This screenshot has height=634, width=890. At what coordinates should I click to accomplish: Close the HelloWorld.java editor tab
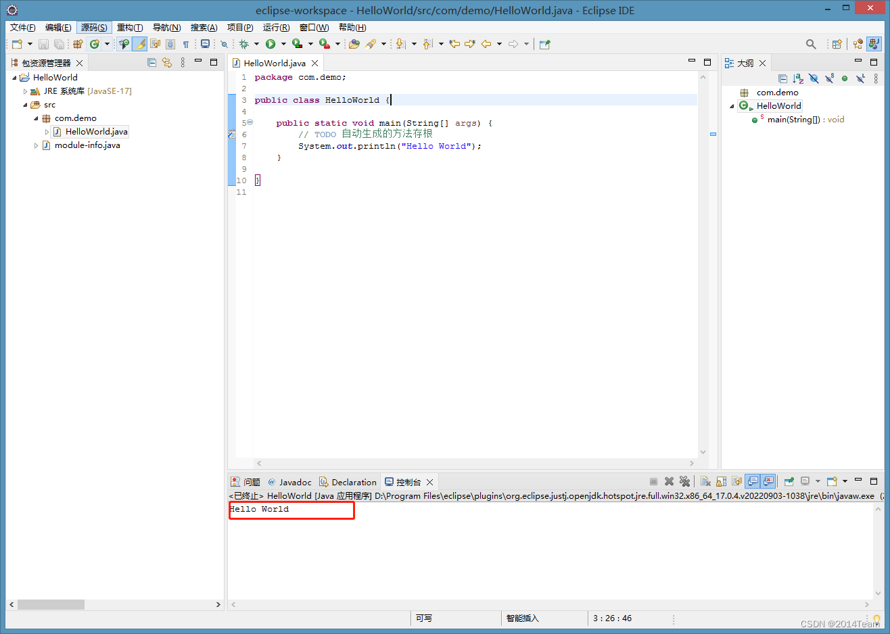pyautogui.click(x=314, y=63)
